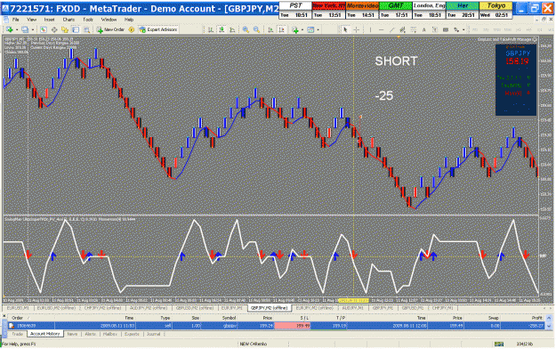Select the trendline drawing tool

pyautogui.click(x=391, y=29)
